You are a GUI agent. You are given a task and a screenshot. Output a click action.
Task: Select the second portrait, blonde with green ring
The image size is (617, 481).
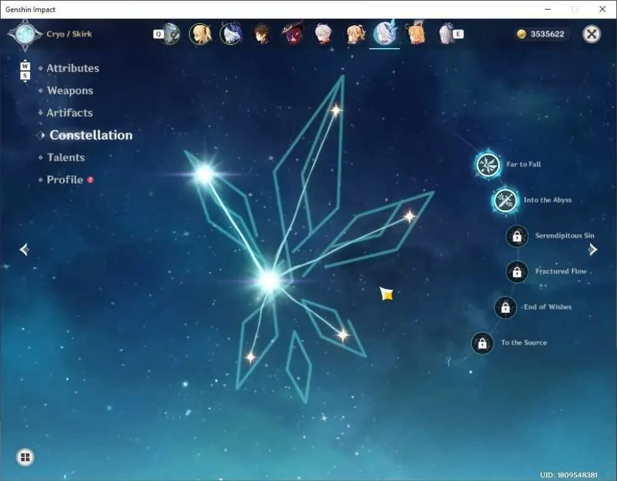click(201, 34)
